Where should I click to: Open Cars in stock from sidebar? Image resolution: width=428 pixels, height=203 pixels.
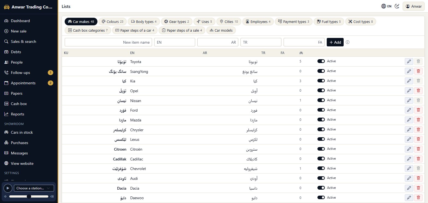[22, 132]
